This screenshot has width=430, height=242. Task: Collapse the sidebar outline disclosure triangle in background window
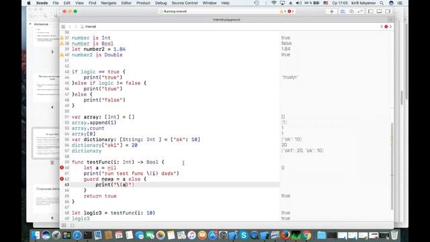pos(30,24)
